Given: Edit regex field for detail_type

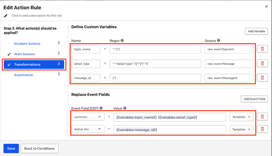Looking at the screenshot, I should click(x=155, y=64).
